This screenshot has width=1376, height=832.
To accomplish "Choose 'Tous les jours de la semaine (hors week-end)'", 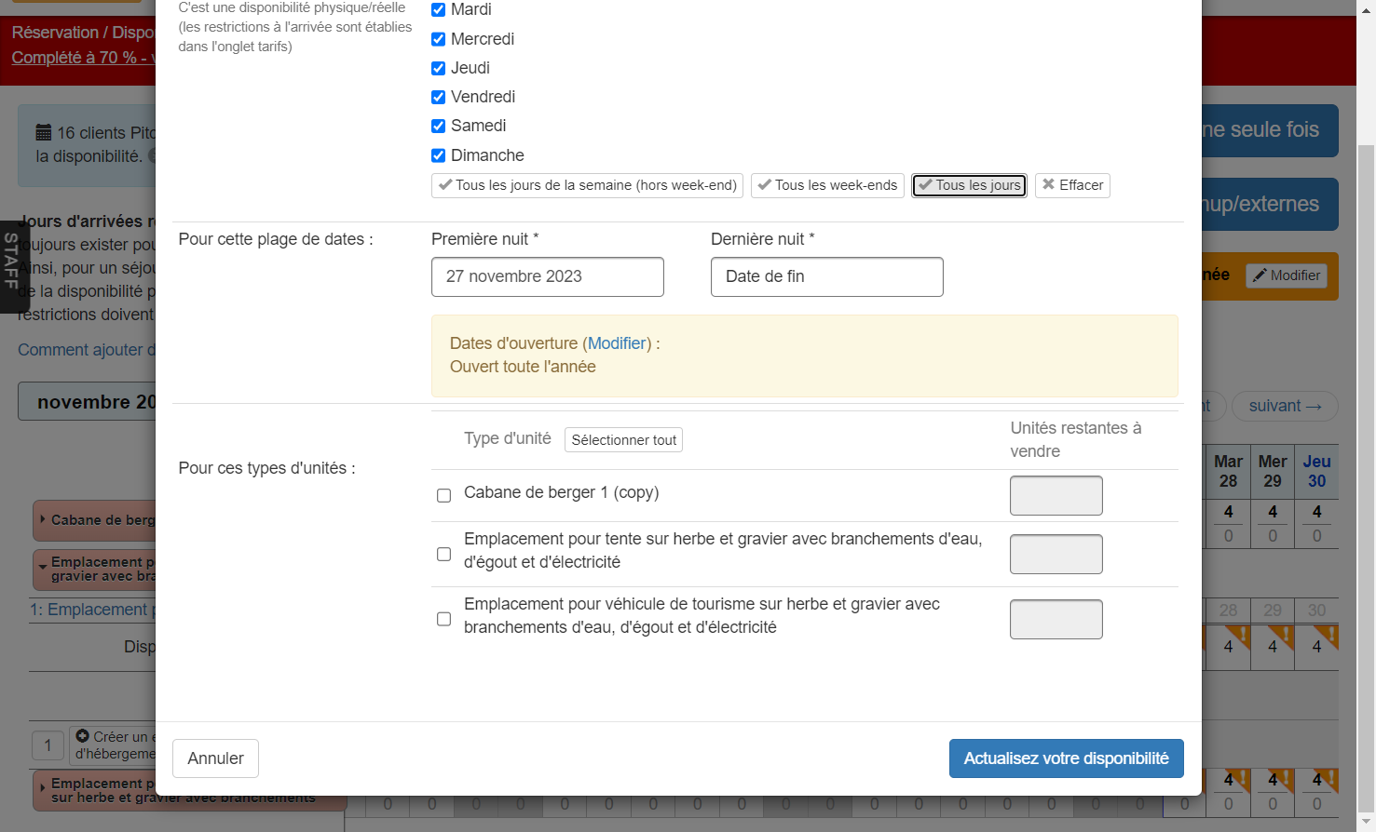I will tap(587, 185).
